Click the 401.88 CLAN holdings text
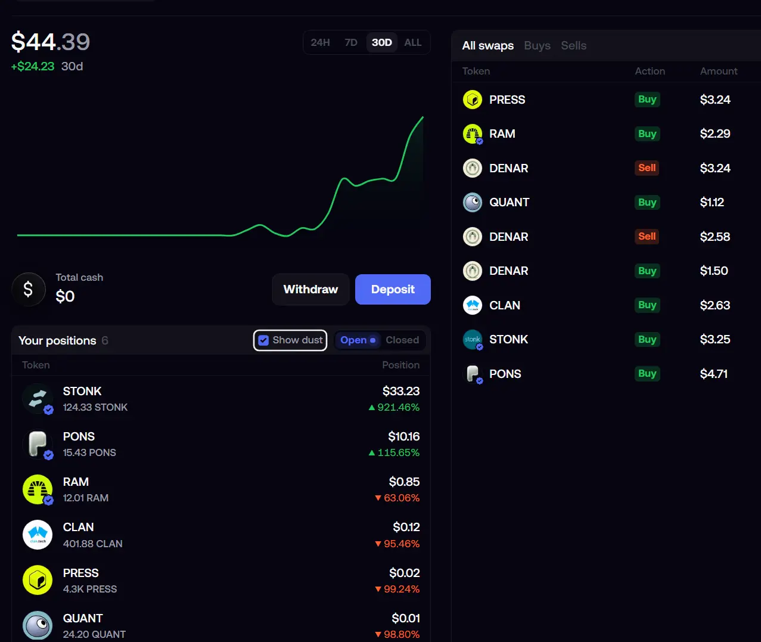761x642 pixels. point(93,544)
